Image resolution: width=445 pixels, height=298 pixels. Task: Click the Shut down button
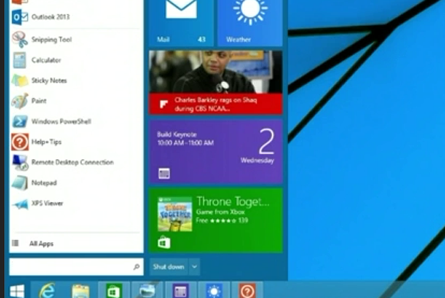tap(169, 267)
